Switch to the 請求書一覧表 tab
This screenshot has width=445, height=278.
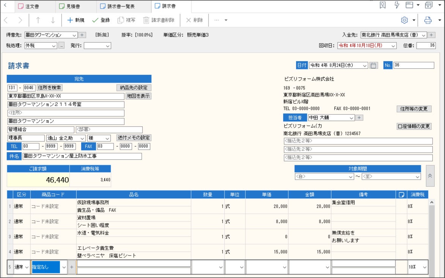pos(117,6)
